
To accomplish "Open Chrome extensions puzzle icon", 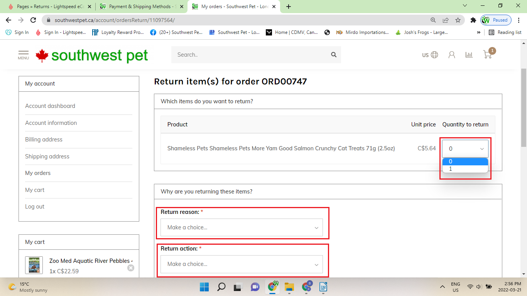I will [x=473, y=20].
